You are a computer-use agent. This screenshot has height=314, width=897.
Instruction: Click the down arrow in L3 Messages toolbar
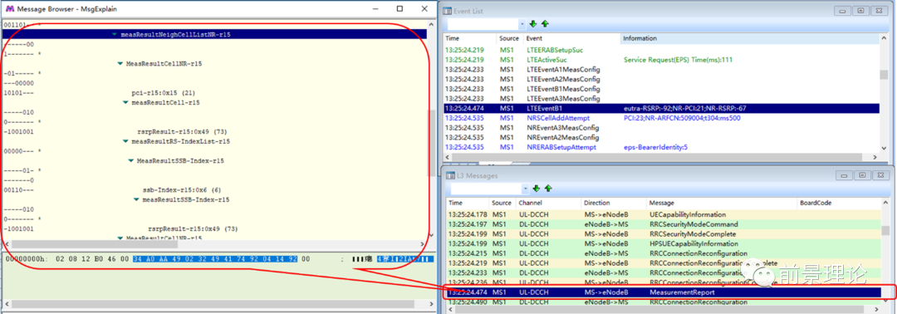pos(537,189)
